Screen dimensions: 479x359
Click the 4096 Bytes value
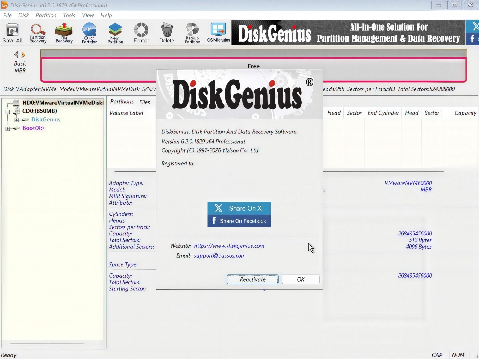419,247
